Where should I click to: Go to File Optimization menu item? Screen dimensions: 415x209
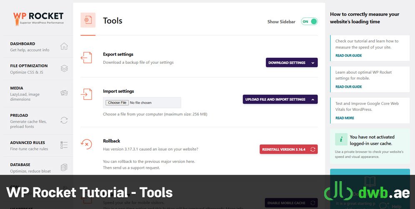point(38,69)
